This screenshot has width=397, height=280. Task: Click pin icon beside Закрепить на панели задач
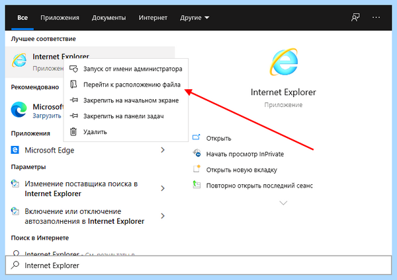click(x=73, y=116)
